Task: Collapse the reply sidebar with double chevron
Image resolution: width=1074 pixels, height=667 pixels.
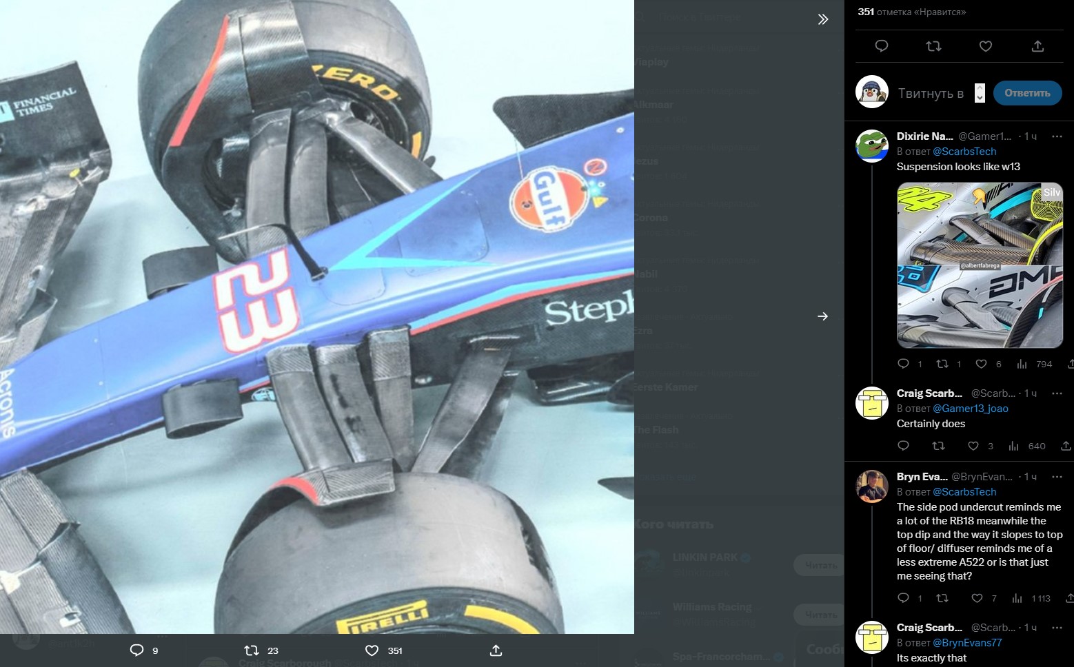Action: [822, 19]
